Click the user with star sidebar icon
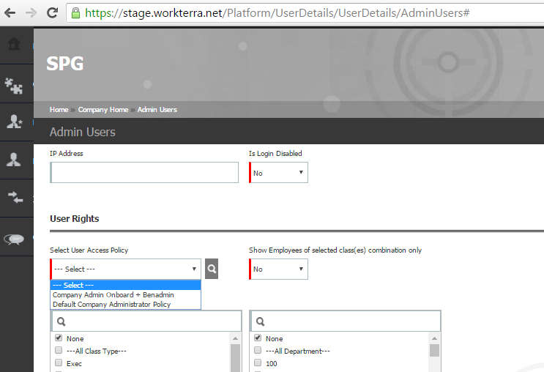Image resolution: width=544 pixels, height=372 pixels. point(14,122)
